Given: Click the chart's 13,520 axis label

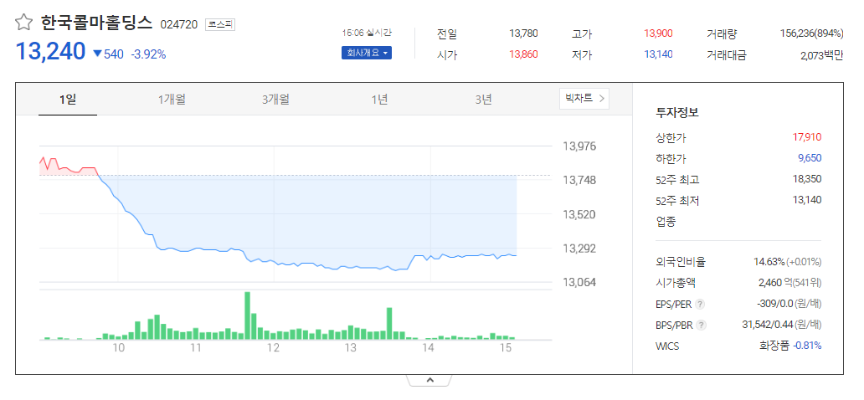Looking at the screenshot, I should (x=579, y=213).
